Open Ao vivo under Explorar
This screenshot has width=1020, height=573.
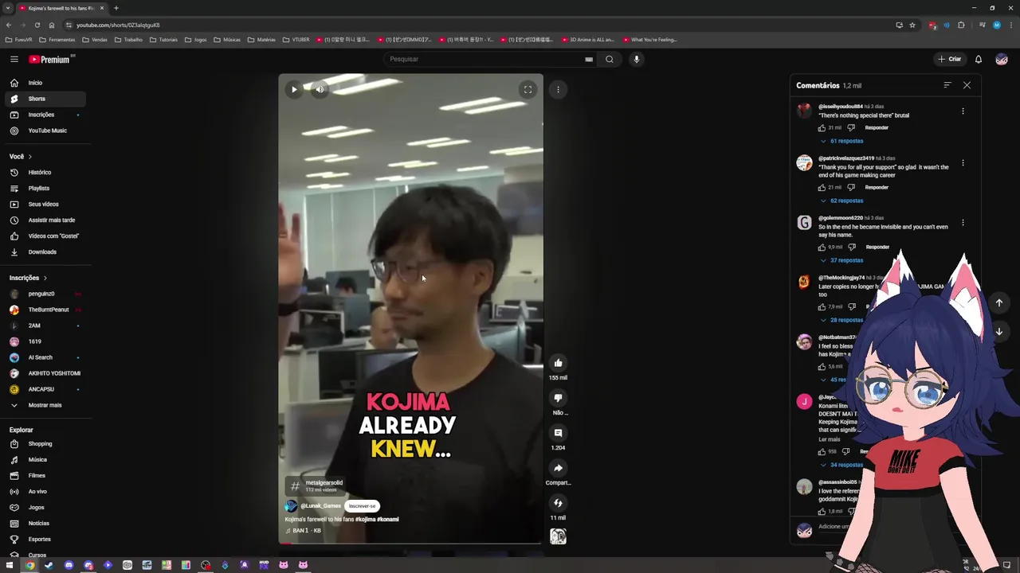point(45,491)
